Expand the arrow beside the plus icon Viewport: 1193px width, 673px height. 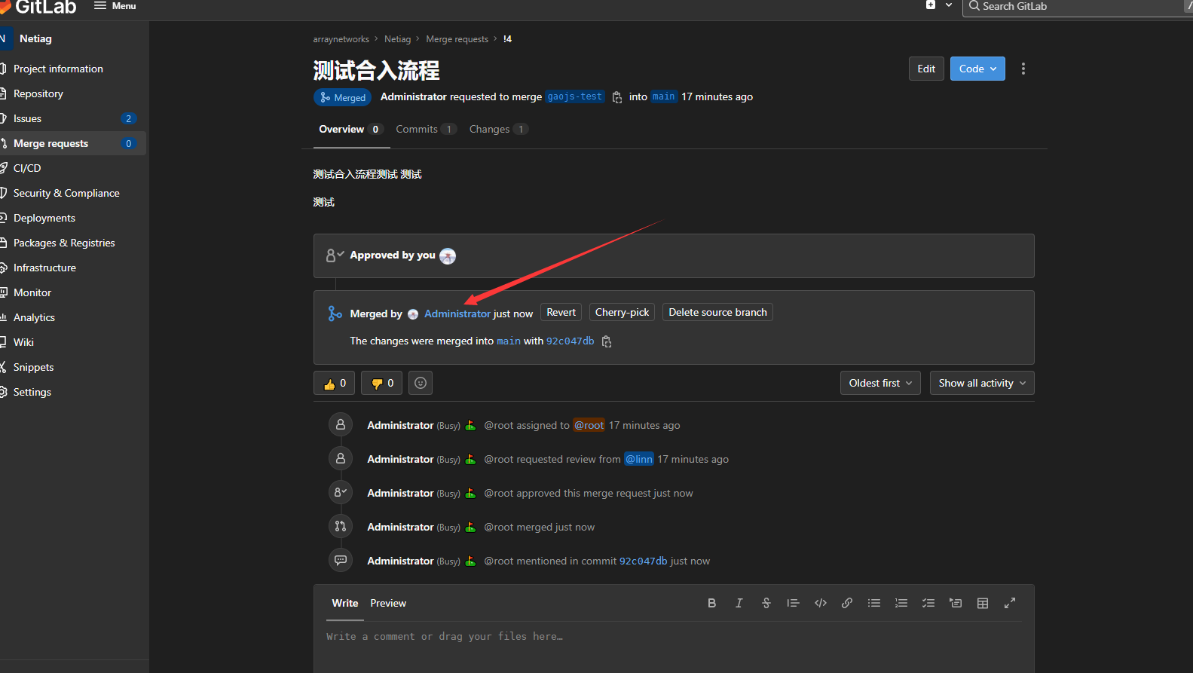pos(949,5)
